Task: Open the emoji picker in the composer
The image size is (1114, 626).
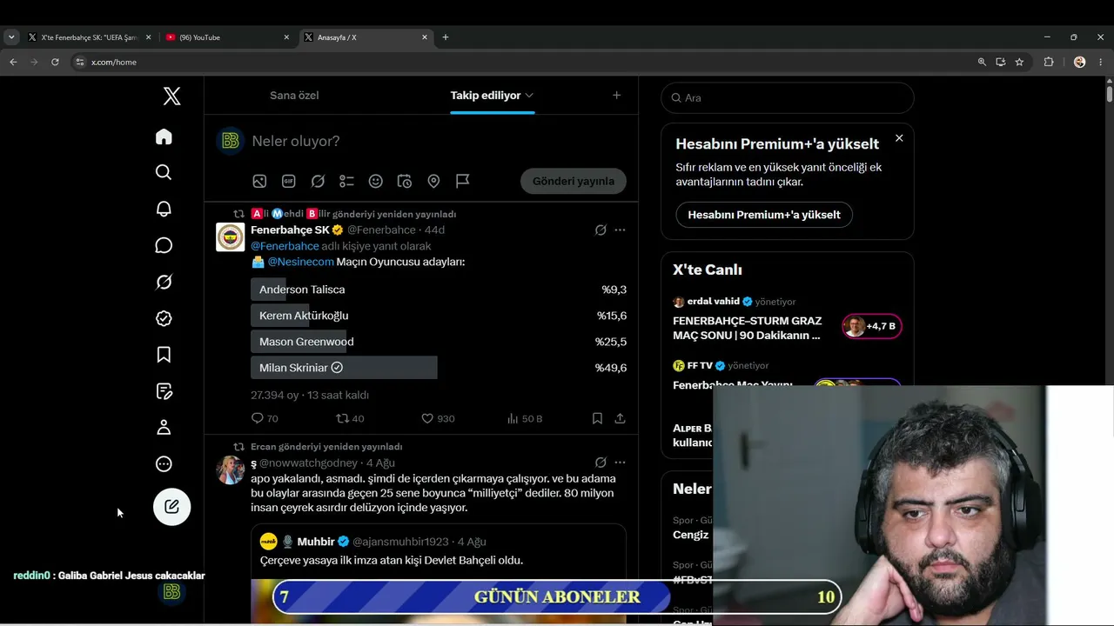Action: [x=376, y=181]
